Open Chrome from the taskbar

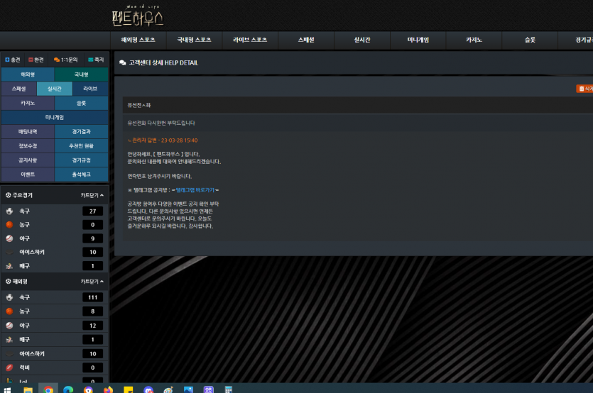48,389
